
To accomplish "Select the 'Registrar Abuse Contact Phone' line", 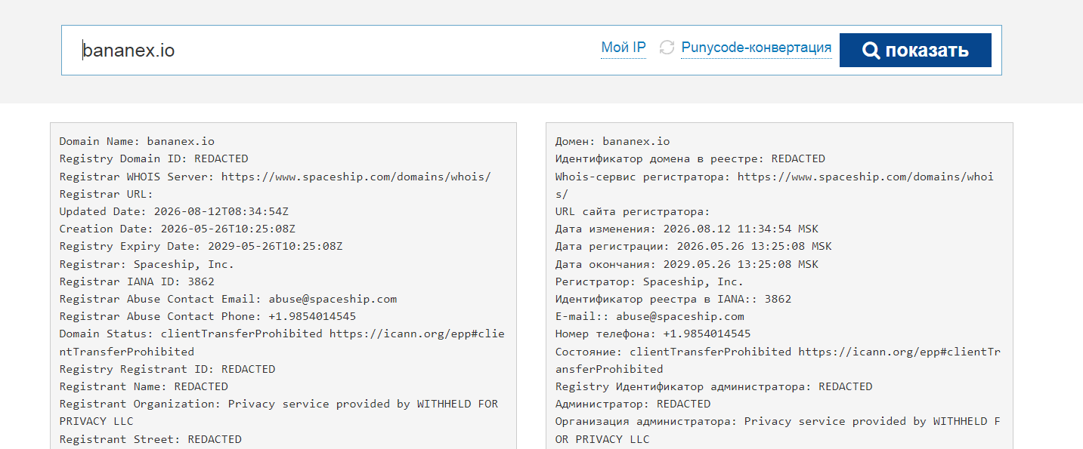I will 208,316.
